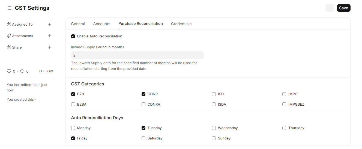Open the Credentials tab
This screenshot has width=362, height=149.
(181, 24)
